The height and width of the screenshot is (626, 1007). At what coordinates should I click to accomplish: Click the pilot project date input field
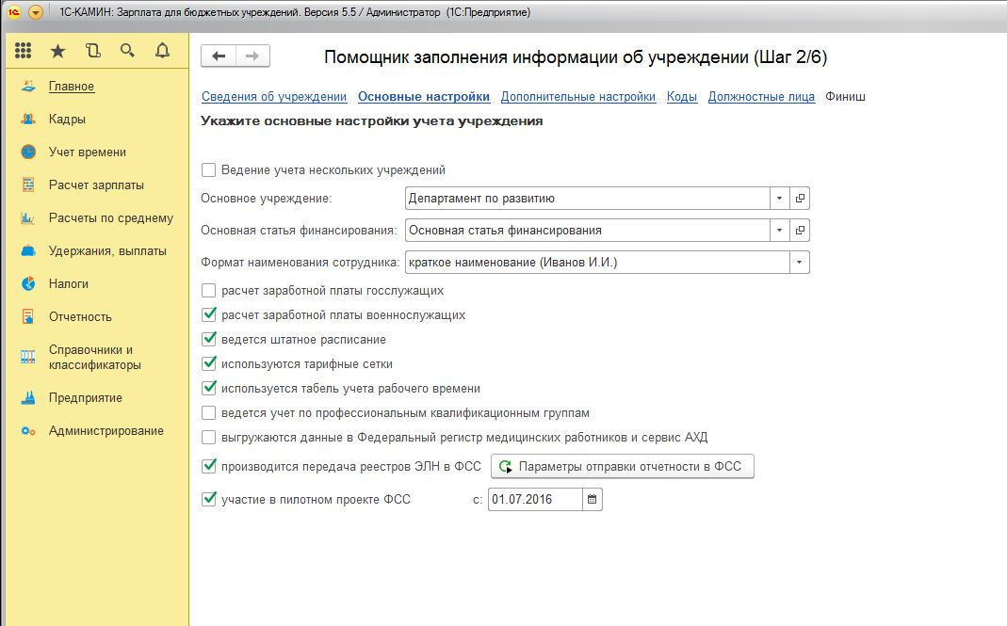pyautogui.click(x=533, y=500)
